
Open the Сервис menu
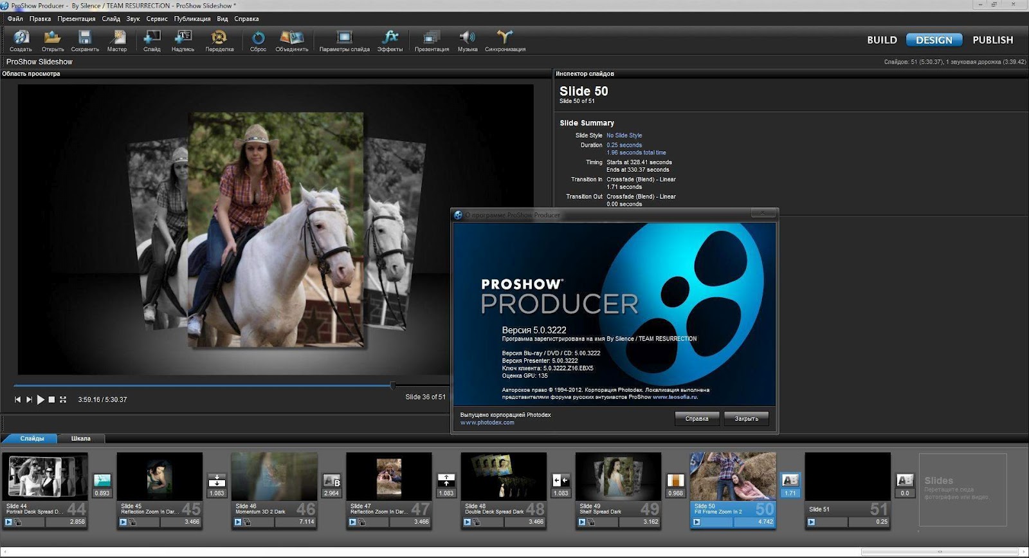pyautogui.click(x=157, y=19)
